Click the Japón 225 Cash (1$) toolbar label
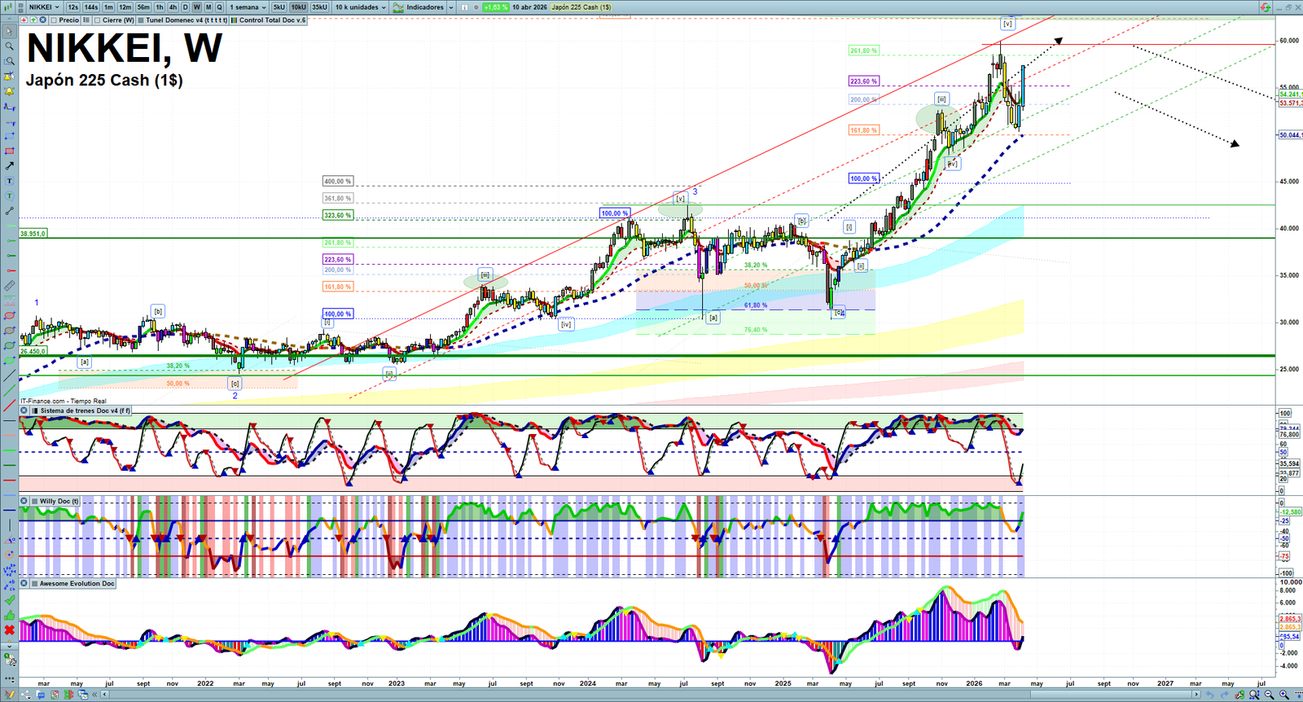This screenshot has width=1303, height=702. pos(581,7)
